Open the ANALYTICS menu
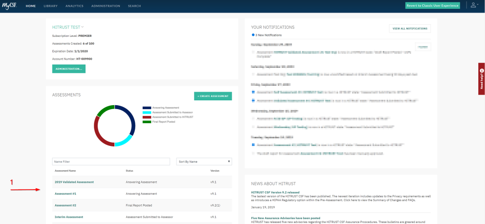Screen dimensions: 485x224 point(74,6)
